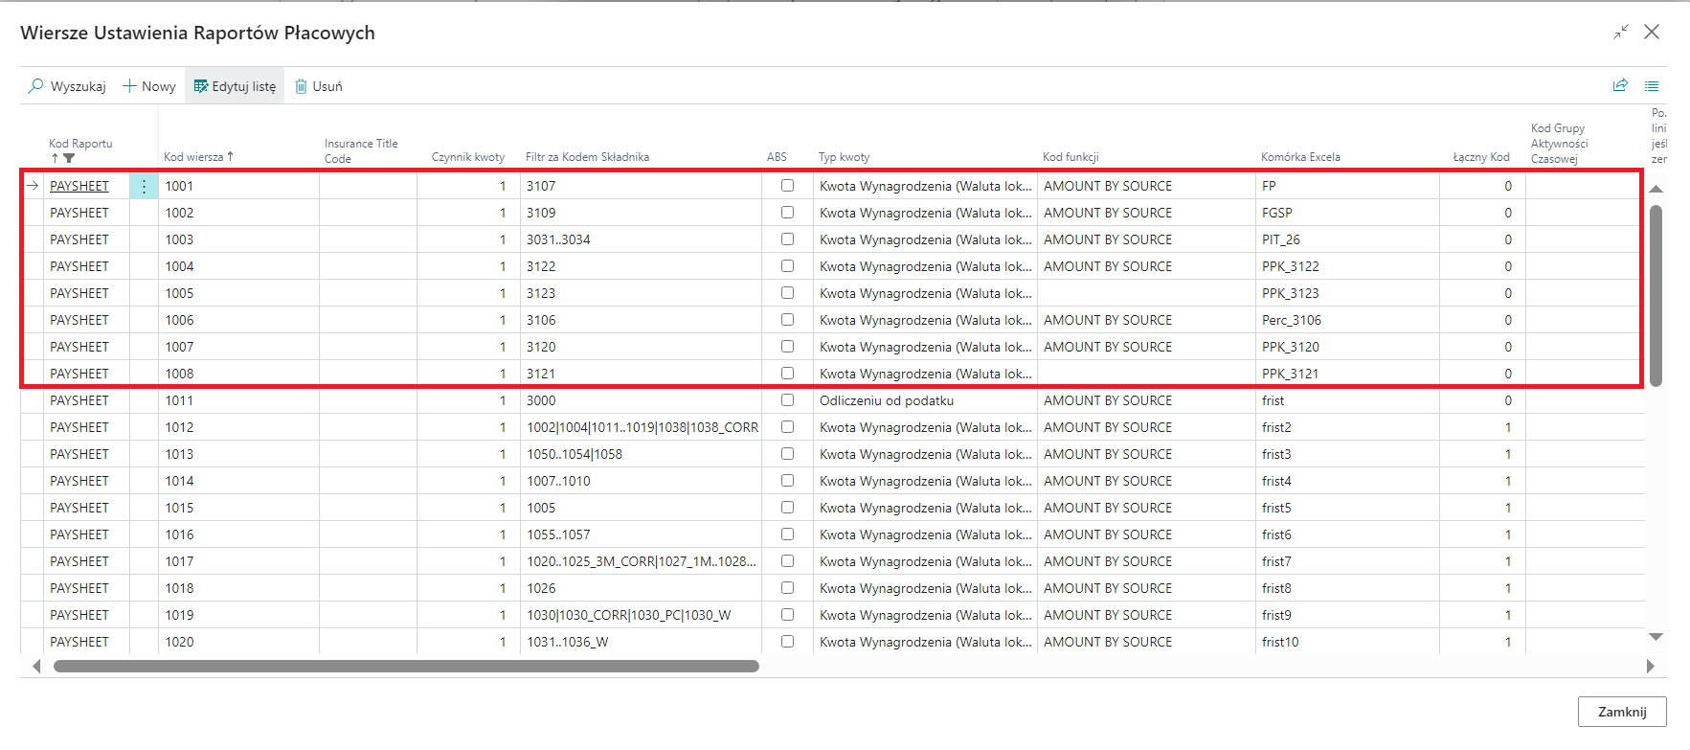Click the vertical scrollbar down arrow

pos(1656,637)
